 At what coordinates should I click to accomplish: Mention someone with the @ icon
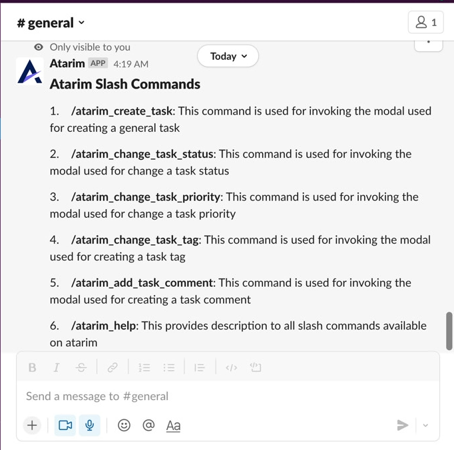148,425
